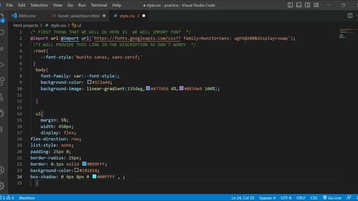Click the first comment on line 1

click(x=111, y=32)
